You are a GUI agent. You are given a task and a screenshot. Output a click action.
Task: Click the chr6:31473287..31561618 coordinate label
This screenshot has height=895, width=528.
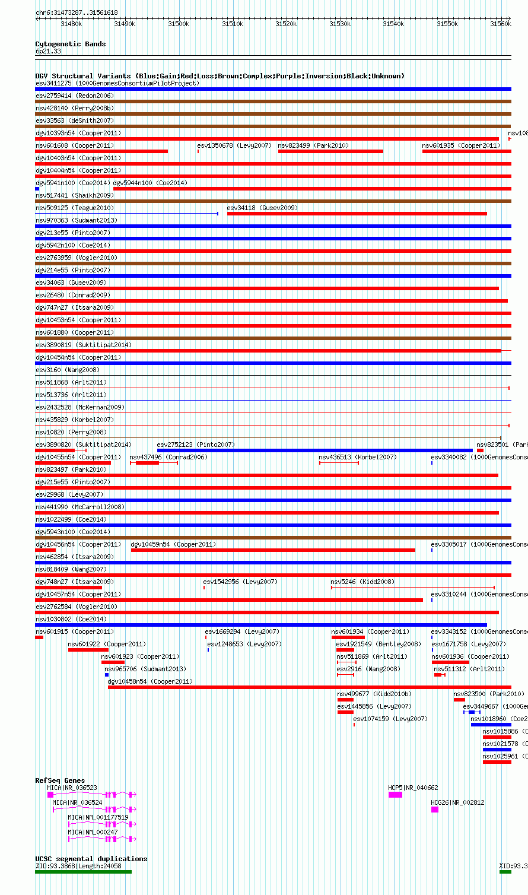coord(77,12)
